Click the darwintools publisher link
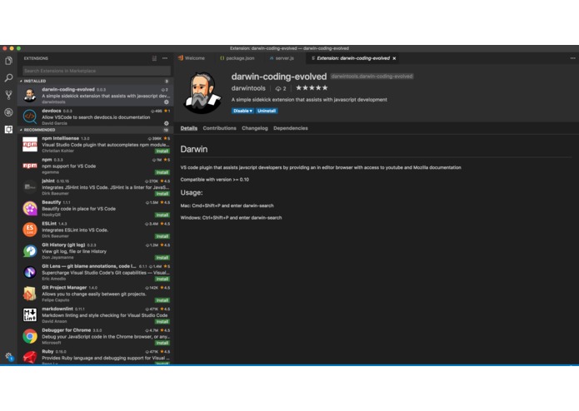This screenshot has height=411, width=579. [248, 88]
